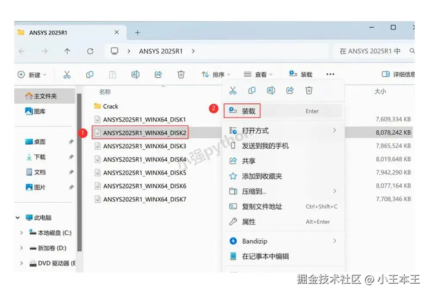
Task: Open 主文件夹 in the sidebar
Action: click(x=45, y=96)
